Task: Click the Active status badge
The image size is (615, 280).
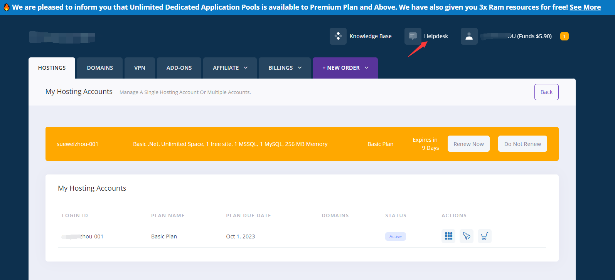Action: tap(395, 236)
